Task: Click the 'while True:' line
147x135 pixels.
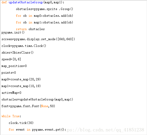Action: tap(11, 116)
